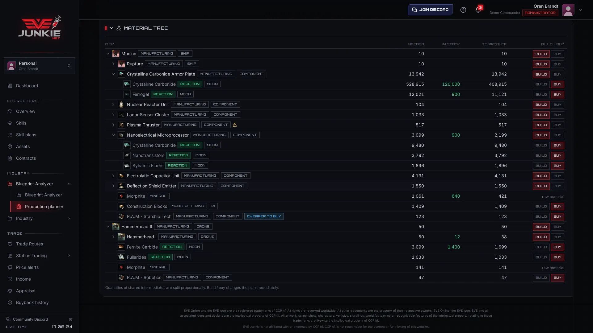Click the Material Tree hierarchy icon
This screenshot has width=593, height=333.
click(x=119, y=28)
